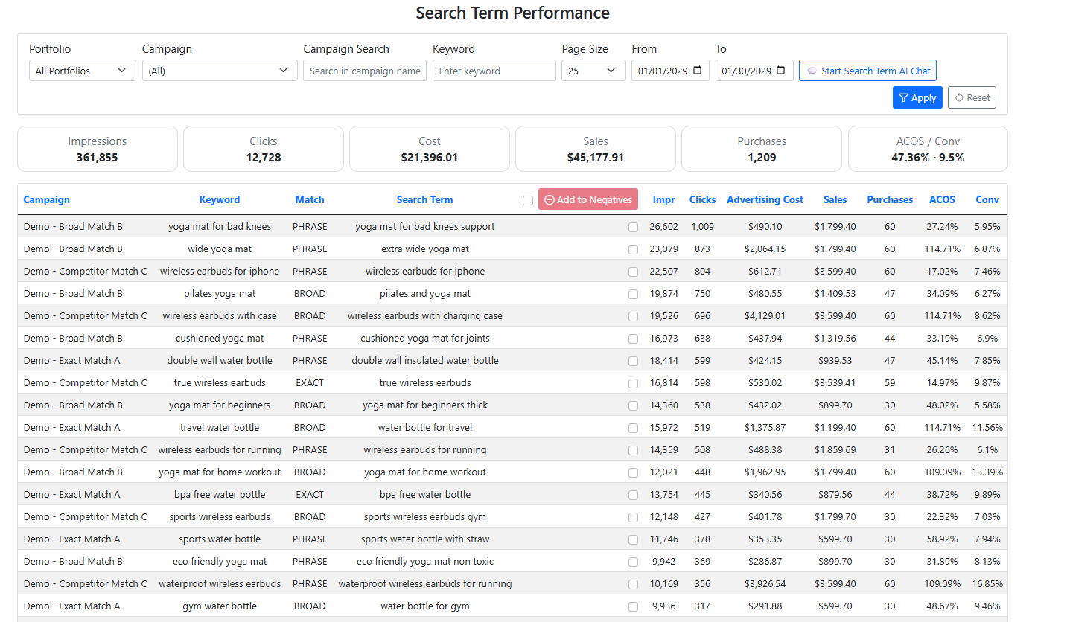
Task: Focus the Enter keyword input field
Action: 494,71
